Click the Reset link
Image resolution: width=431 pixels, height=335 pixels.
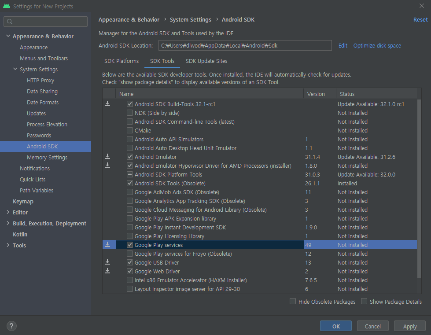coord(420,19)
